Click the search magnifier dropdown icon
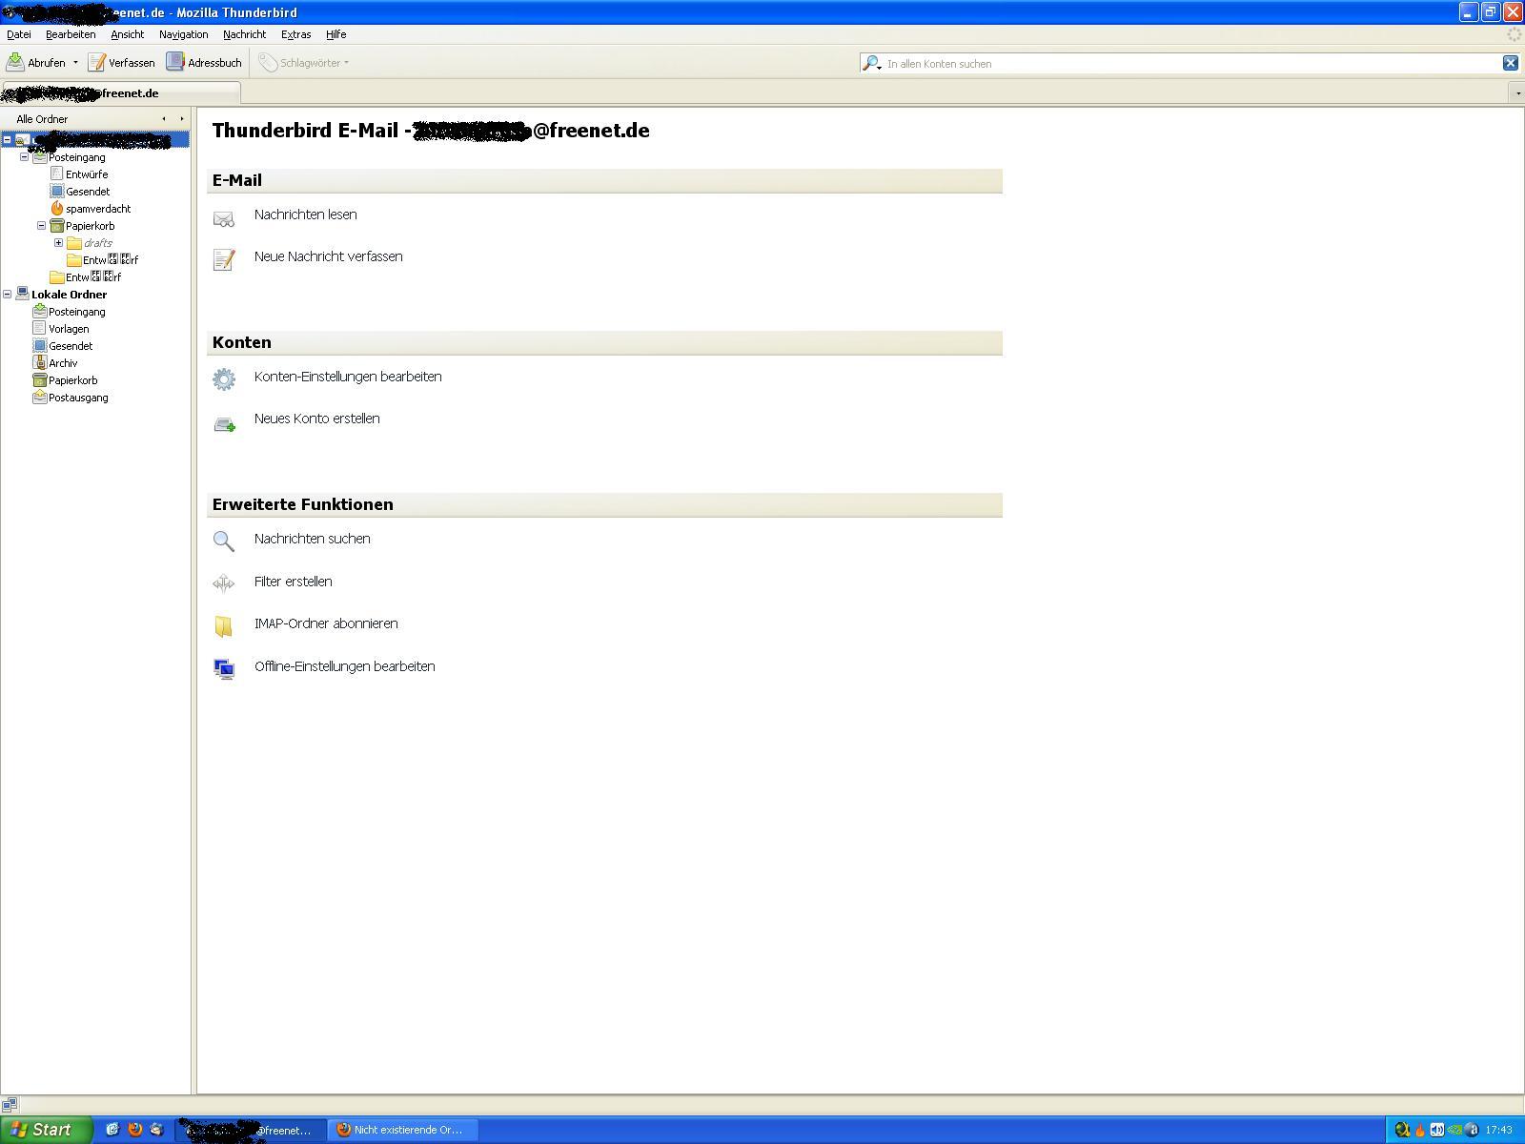The width and height of the screenshot is (1525, 1144). click(x=872, y=63)
